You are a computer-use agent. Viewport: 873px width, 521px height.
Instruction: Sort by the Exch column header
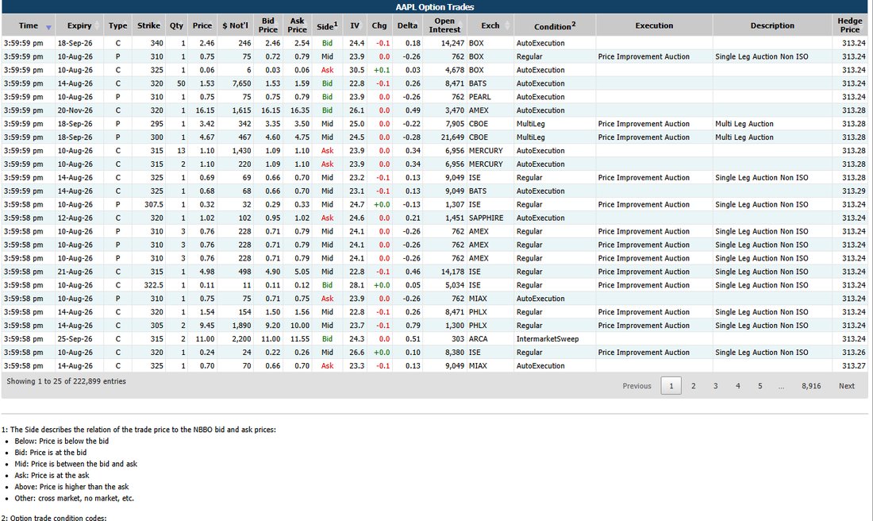coord(490,25)
